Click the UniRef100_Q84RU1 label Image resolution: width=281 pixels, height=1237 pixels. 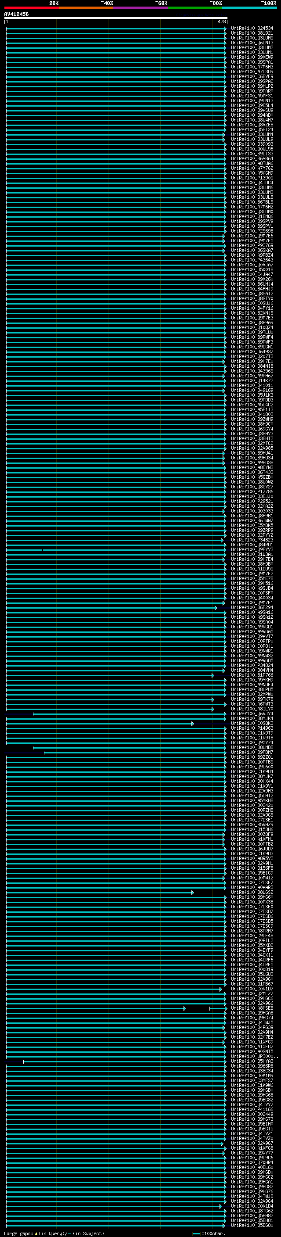[x=252, y=545]
